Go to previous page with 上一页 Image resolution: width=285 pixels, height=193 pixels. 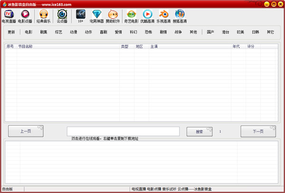(26, 131)
